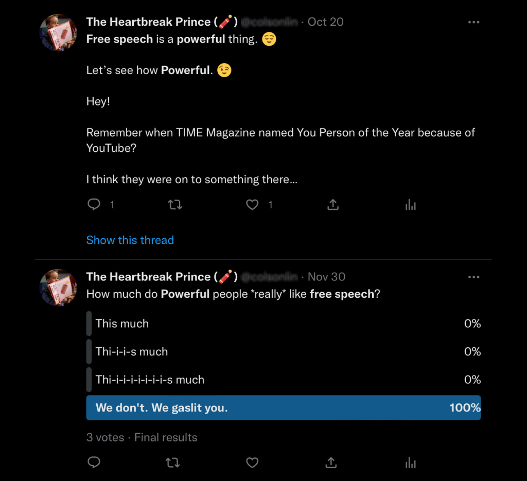View analytics for the Oct 20 tweet
This screenshot has height=481, width=527.
tap(410, 205)
